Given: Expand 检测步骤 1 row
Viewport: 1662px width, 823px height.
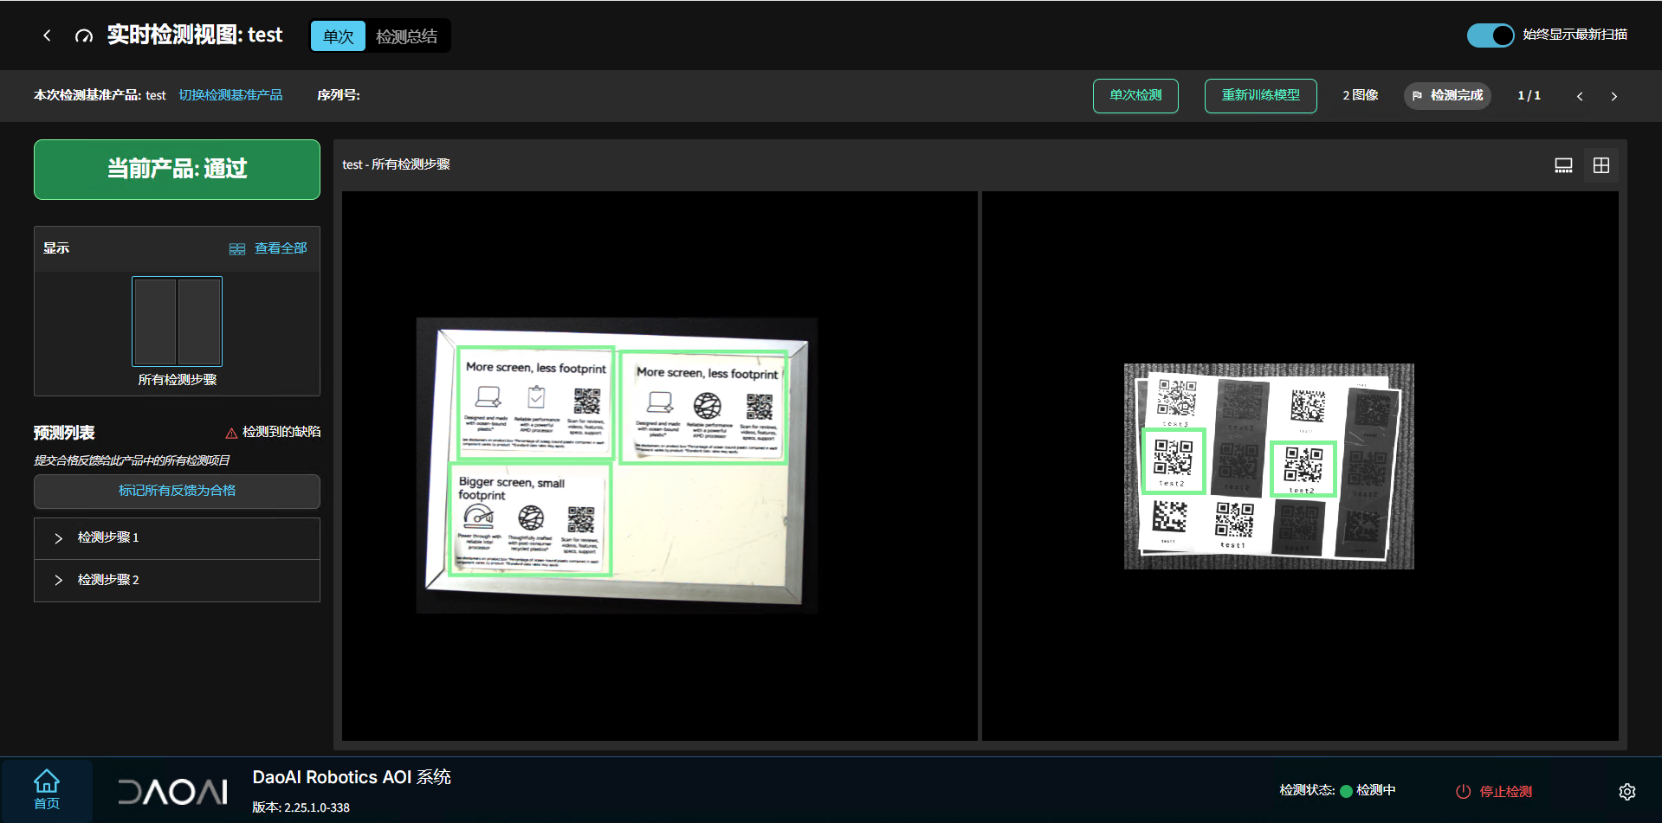Looking at the screenshot, I should (x=59, y=538).
